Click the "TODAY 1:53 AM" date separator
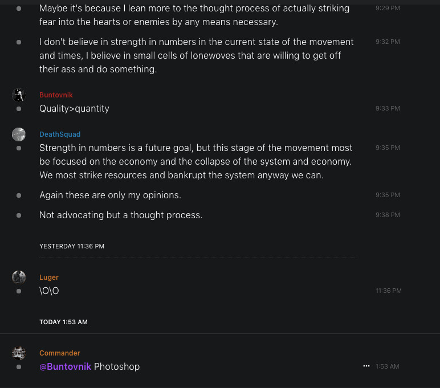This screenshot has width=440, height=388. click(63, 322)
